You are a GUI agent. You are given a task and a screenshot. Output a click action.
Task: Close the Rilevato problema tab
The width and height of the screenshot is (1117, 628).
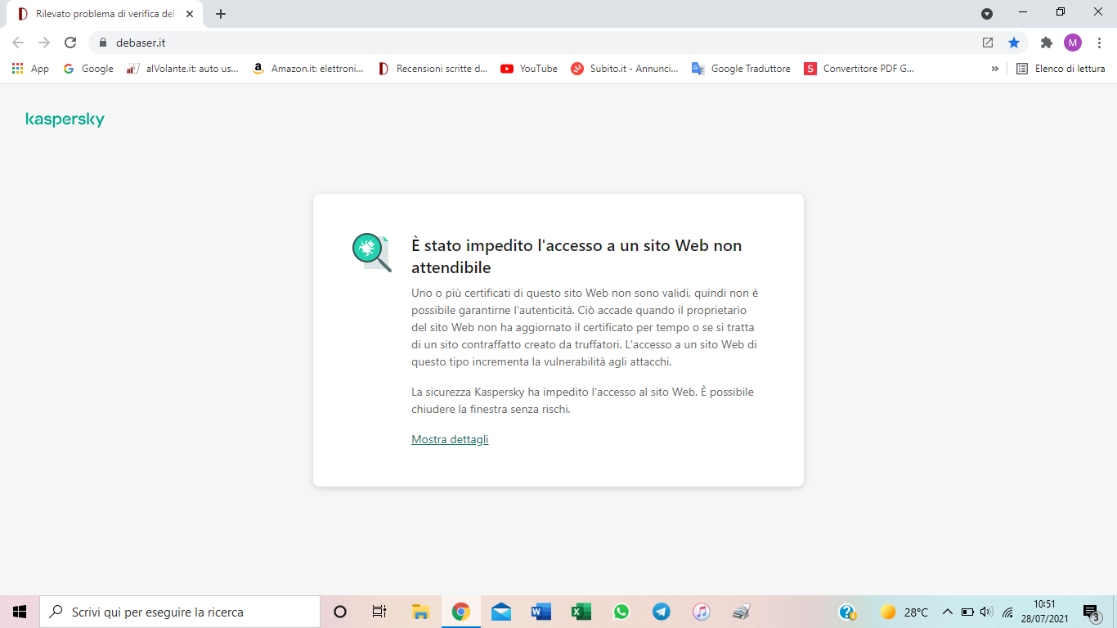(x=190, y=14)
